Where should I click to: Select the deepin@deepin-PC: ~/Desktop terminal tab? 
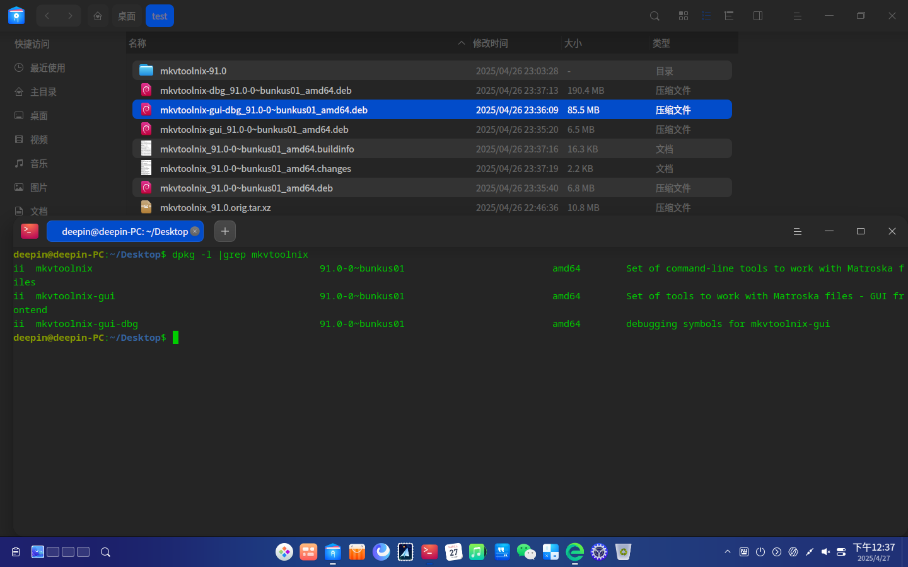pos(125,231)
